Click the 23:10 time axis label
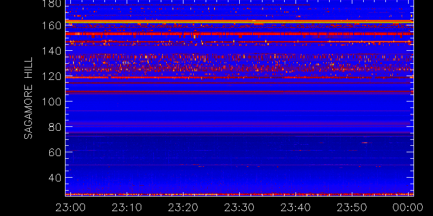This screenshot has height=216, width=433. pyautogui.click(x=127, y=207)
